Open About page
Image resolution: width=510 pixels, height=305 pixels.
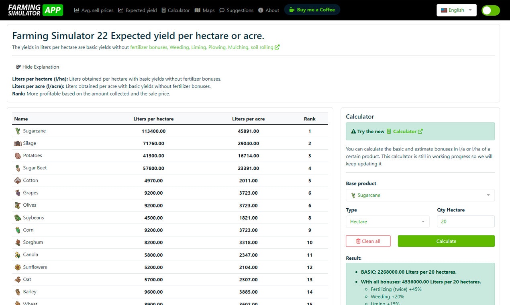tap(269, 10)
